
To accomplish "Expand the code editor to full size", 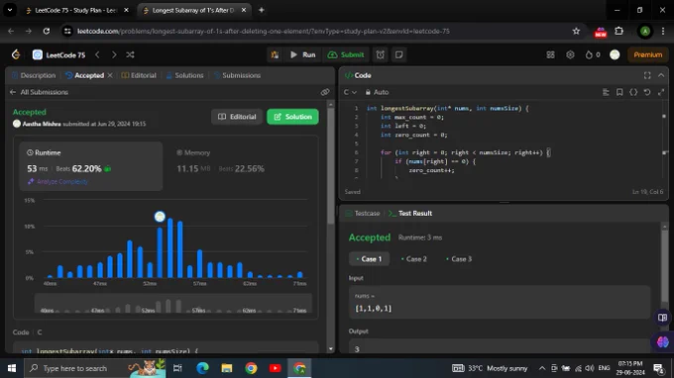I will pos(661,92).
